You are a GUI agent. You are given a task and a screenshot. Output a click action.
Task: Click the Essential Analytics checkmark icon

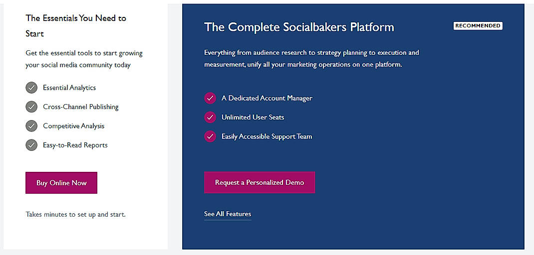tap(31, 88)
